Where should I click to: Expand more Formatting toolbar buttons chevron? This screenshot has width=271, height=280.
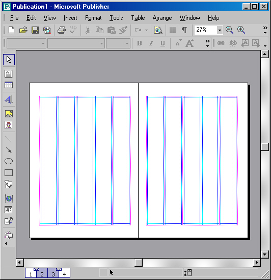[207, 43]
